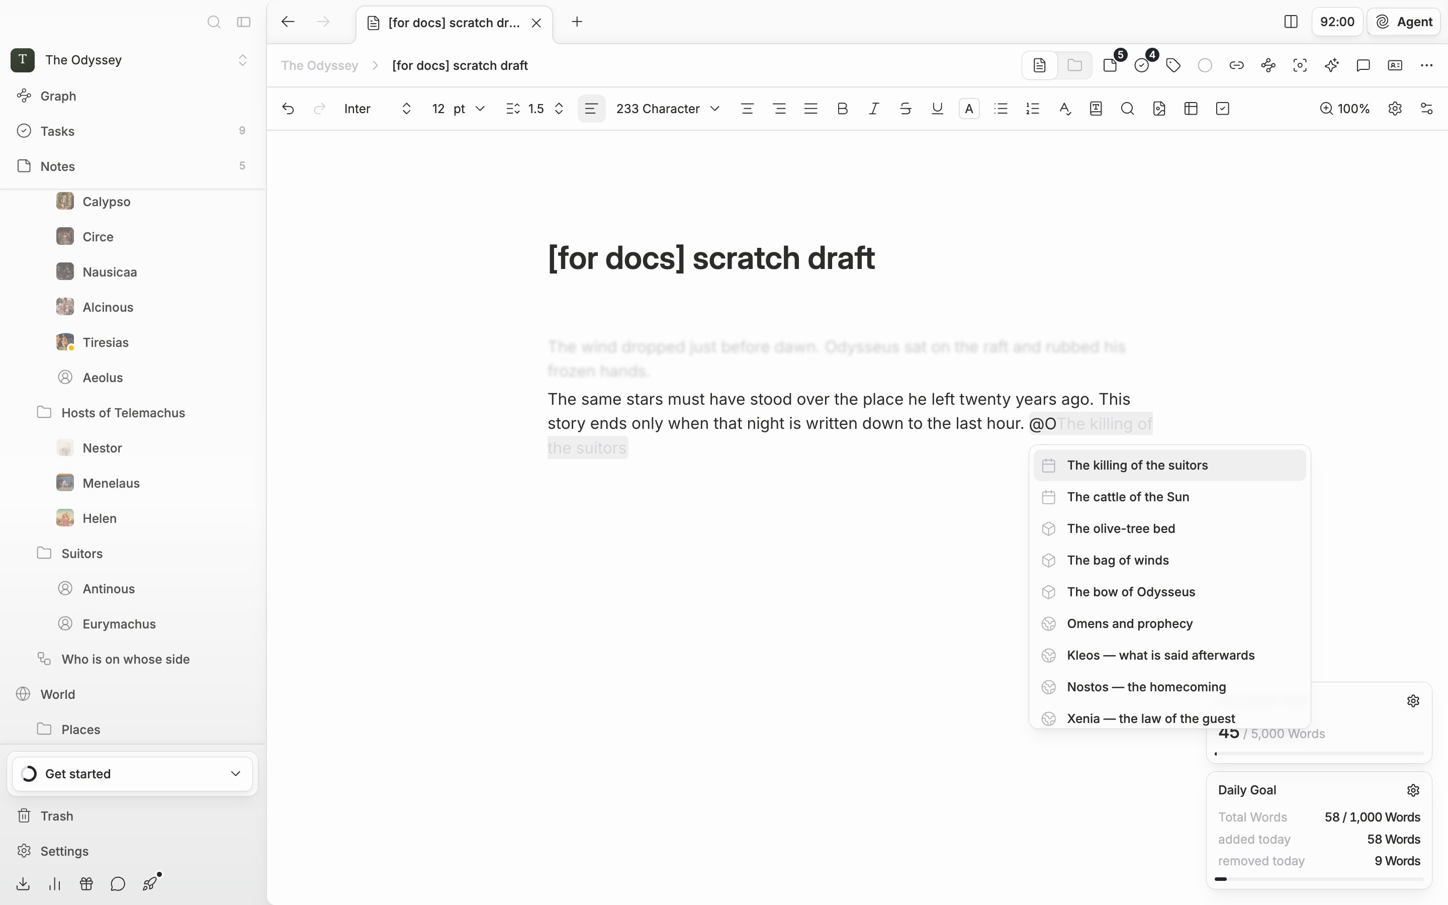The width and height of the screenshot is (1448, 905).
Task: Toggle the left sidebar panel icon
Action: pos(243,22)
